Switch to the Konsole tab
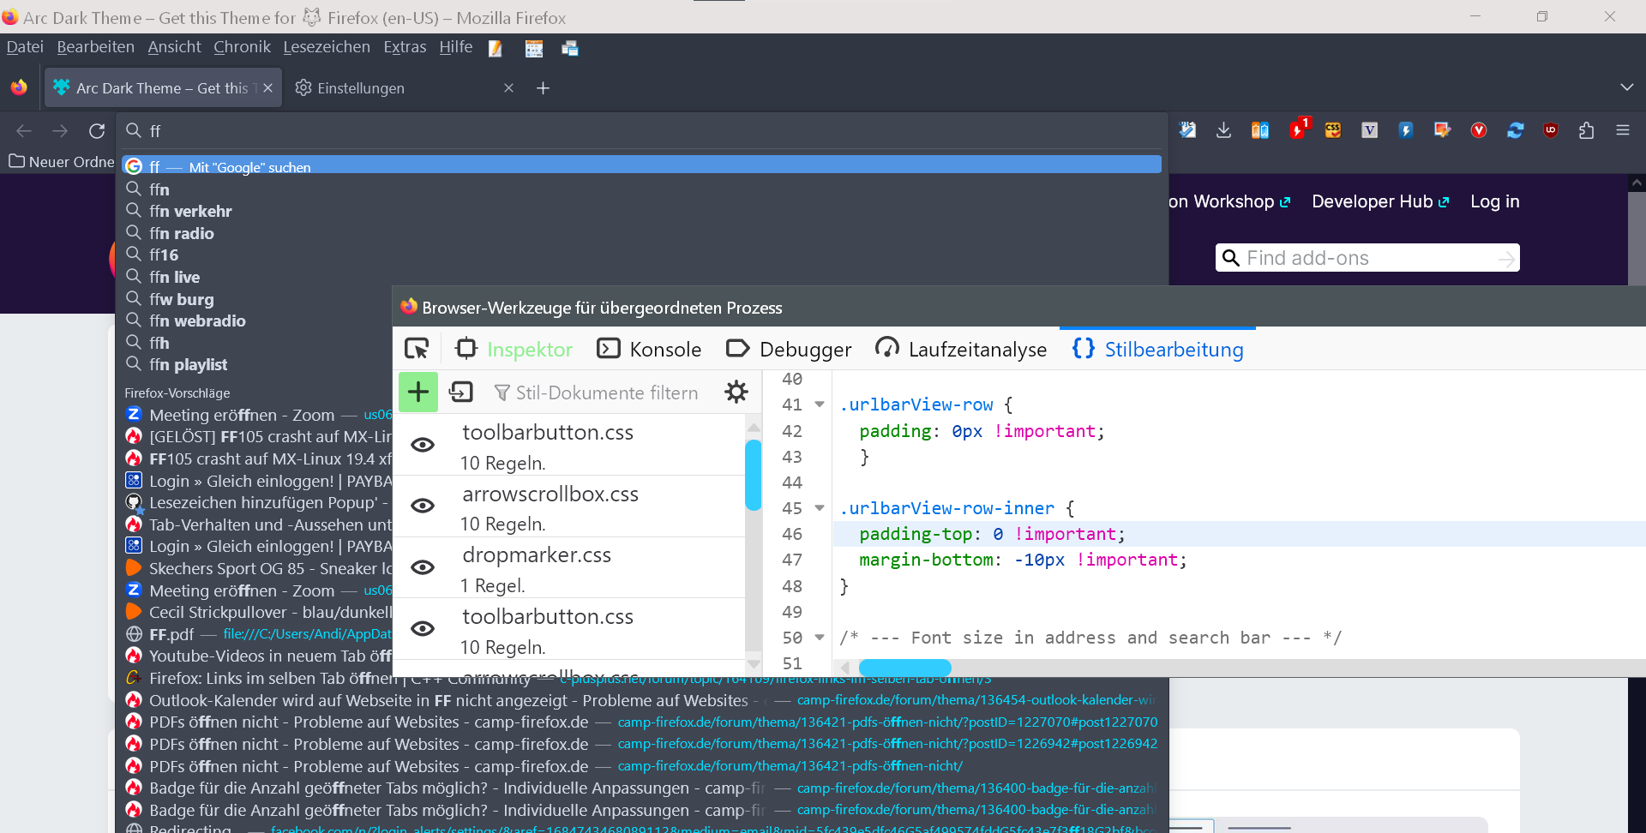This screenshot has width=1646, height=833. tap(650, 349)
